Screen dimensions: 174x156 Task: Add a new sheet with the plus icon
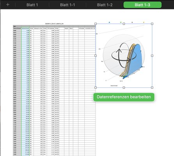[8, 5]
